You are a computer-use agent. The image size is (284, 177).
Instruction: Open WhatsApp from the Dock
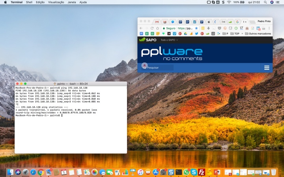pos(187,172)
